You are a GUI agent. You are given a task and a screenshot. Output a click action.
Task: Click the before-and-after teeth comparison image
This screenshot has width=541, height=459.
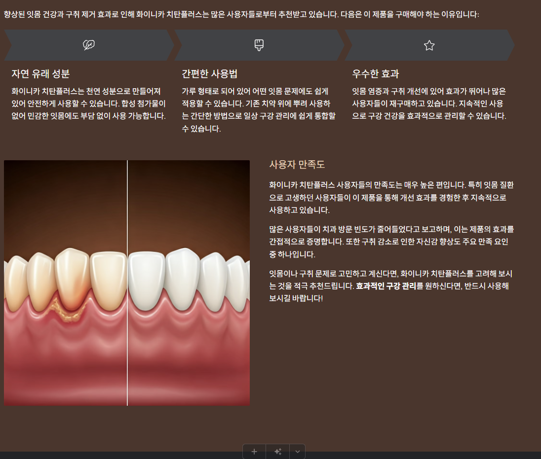pos(127,282)
